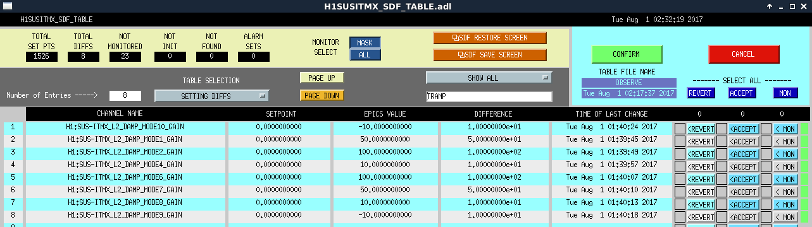Click select-all ACCEPT button
The width and height of the screenshot is (812, 227).
click(x=742, y=93)
